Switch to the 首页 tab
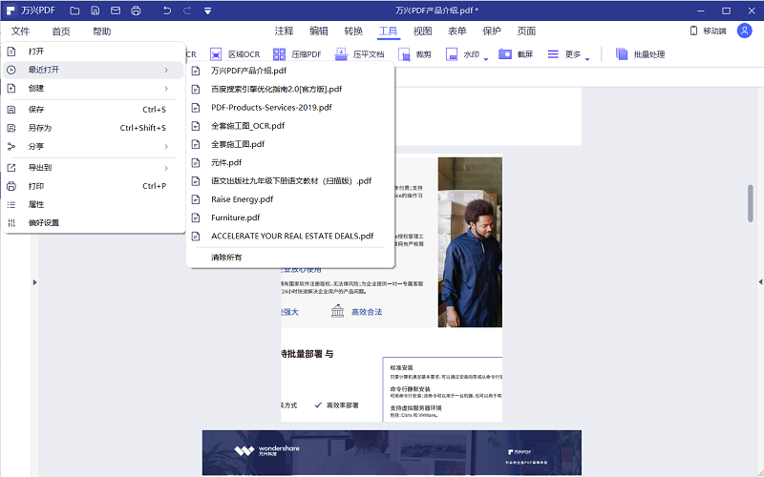This screenshot has width=764, height=477. coord(61,31)
